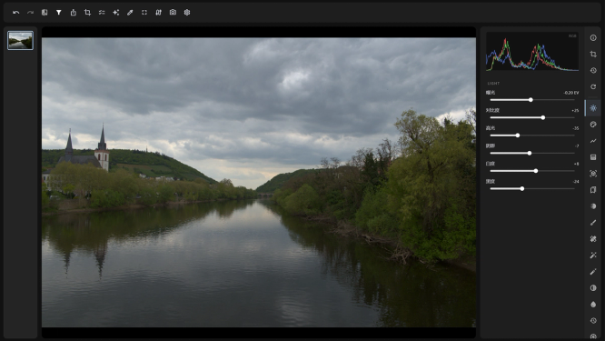Pick the eyedropper tool
The height and width of the screenshot is (341, 605).
click(130, 13)
